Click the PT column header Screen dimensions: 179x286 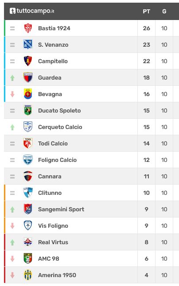pos(146,12)
